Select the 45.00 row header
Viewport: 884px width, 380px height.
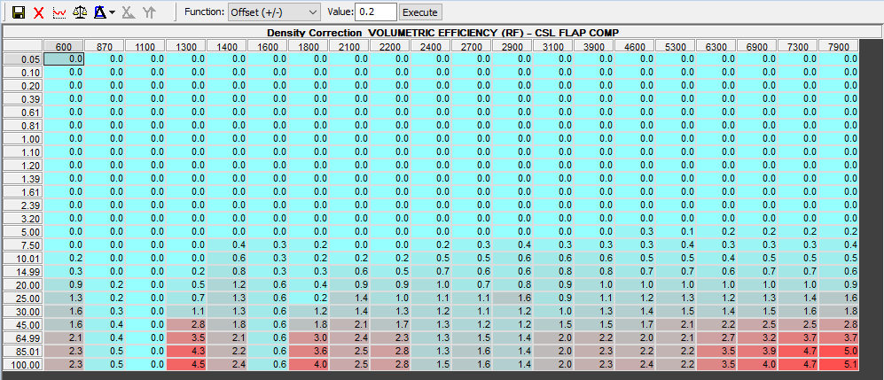coord(23,325)
